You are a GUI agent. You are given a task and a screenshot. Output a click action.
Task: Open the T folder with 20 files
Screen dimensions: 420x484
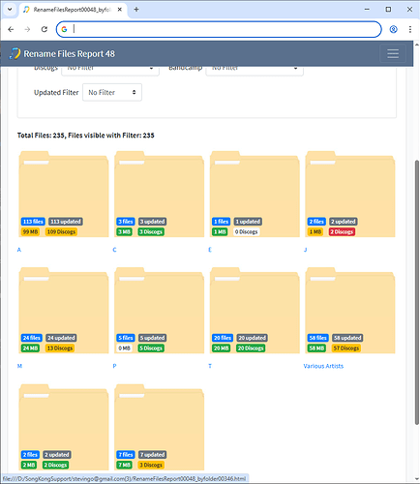[255, 310]
